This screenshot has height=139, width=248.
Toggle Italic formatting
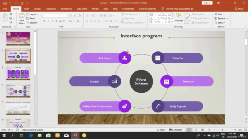point(48,21)
